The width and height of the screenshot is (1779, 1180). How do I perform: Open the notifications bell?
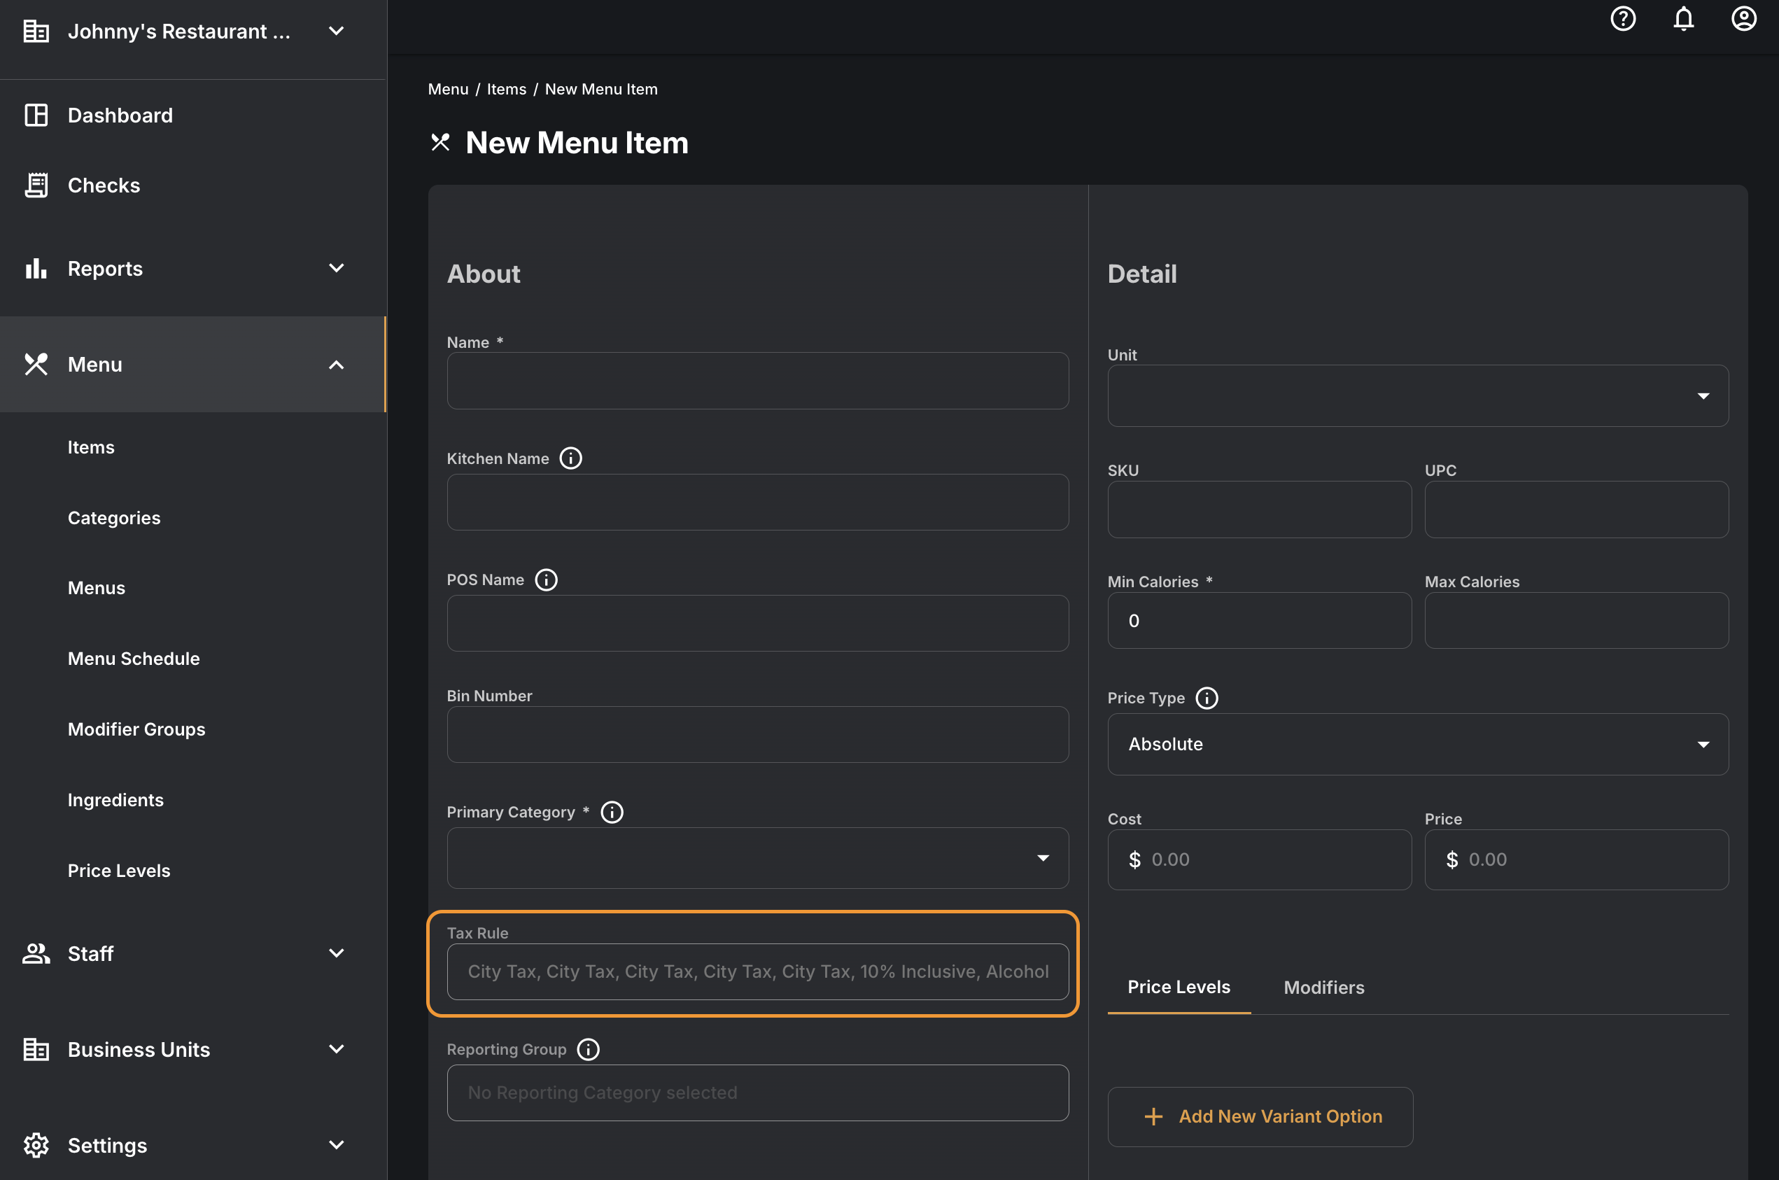pos(1683,18)
